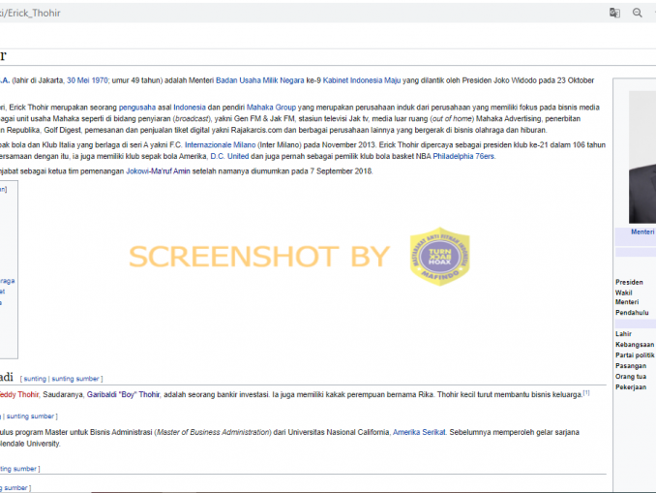
Task: Click 'sunting sumber' above the Master program paragraph
Action: [x=30, y=416]
